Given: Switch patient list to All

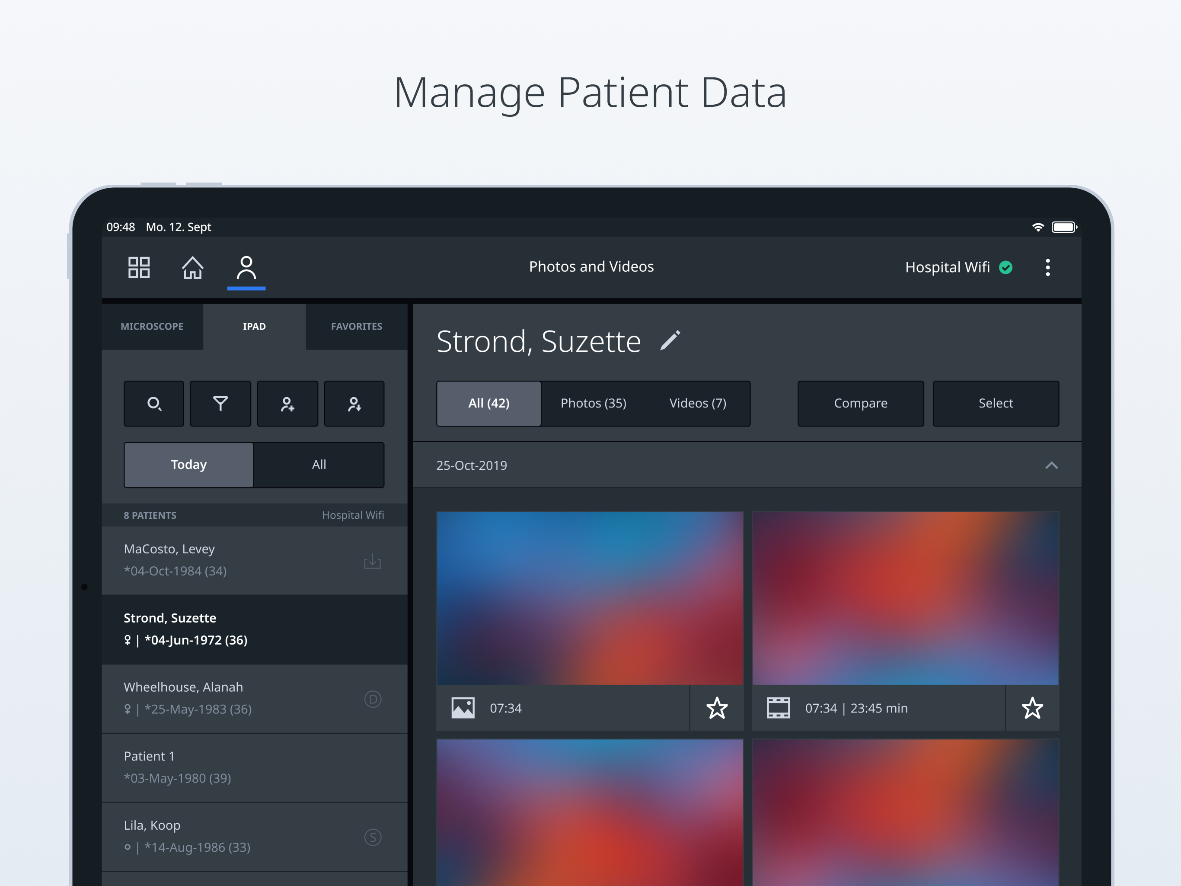Looking at the screenshot, I should click(x=319, y=465).
